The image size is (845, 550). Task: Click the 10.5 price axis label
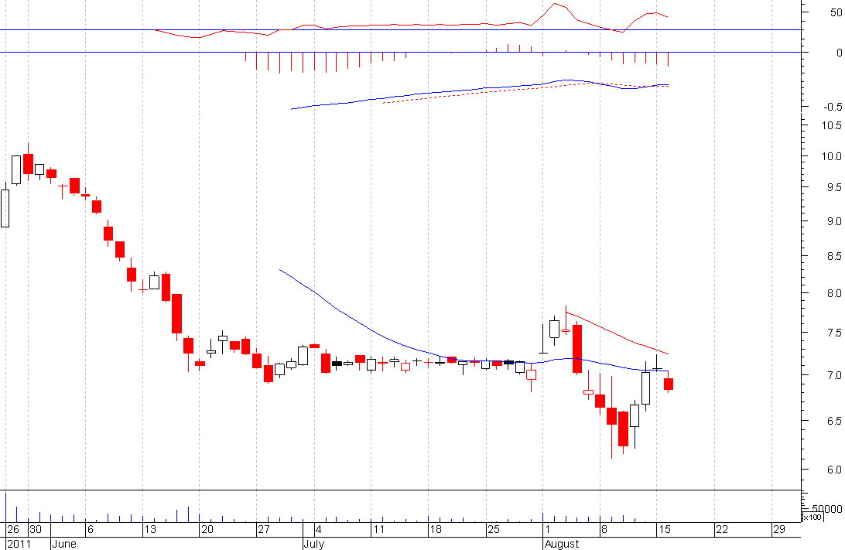coord(832,125)
